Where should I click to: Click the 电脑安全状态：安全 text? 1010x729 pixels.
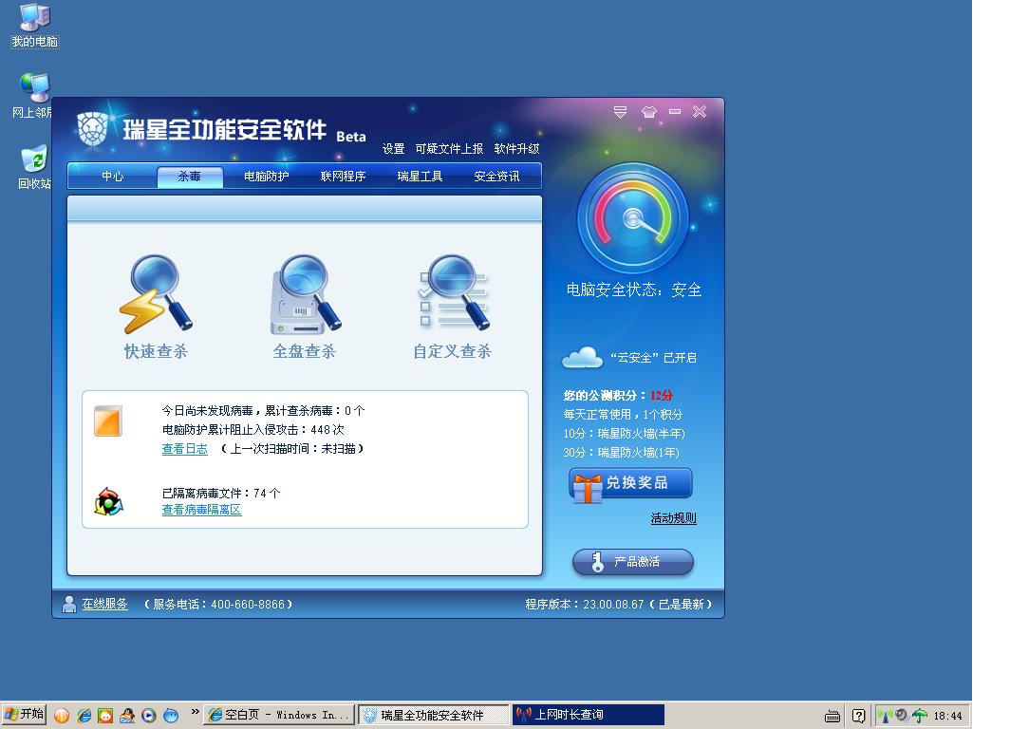634,290
